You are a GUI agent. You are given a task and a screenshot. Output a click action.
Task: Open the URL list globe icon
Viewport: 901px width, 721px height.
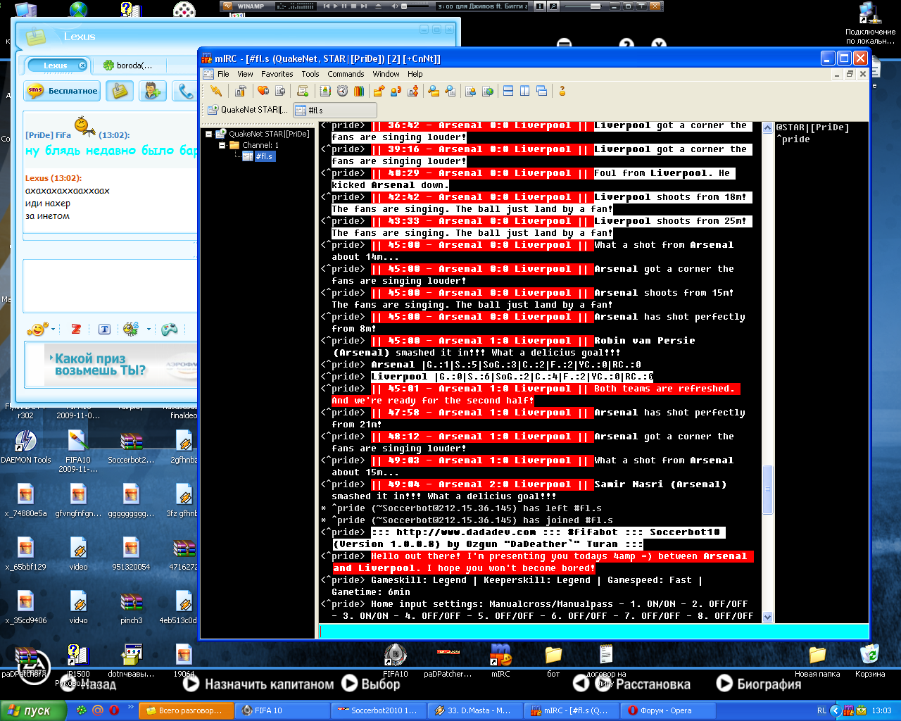tap(487, 91)
